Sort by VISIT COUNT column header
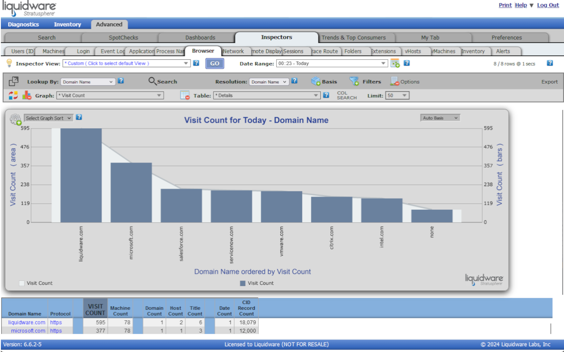The width and height of the screenshot is (564, 352). click(96, 310)
